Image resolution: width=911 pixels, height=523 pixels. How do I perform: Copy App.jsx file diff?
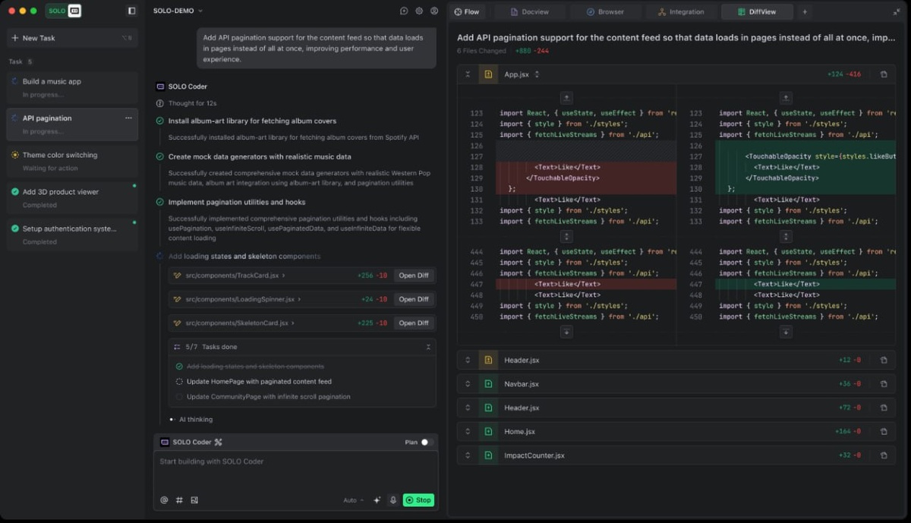tap(883, 74)
